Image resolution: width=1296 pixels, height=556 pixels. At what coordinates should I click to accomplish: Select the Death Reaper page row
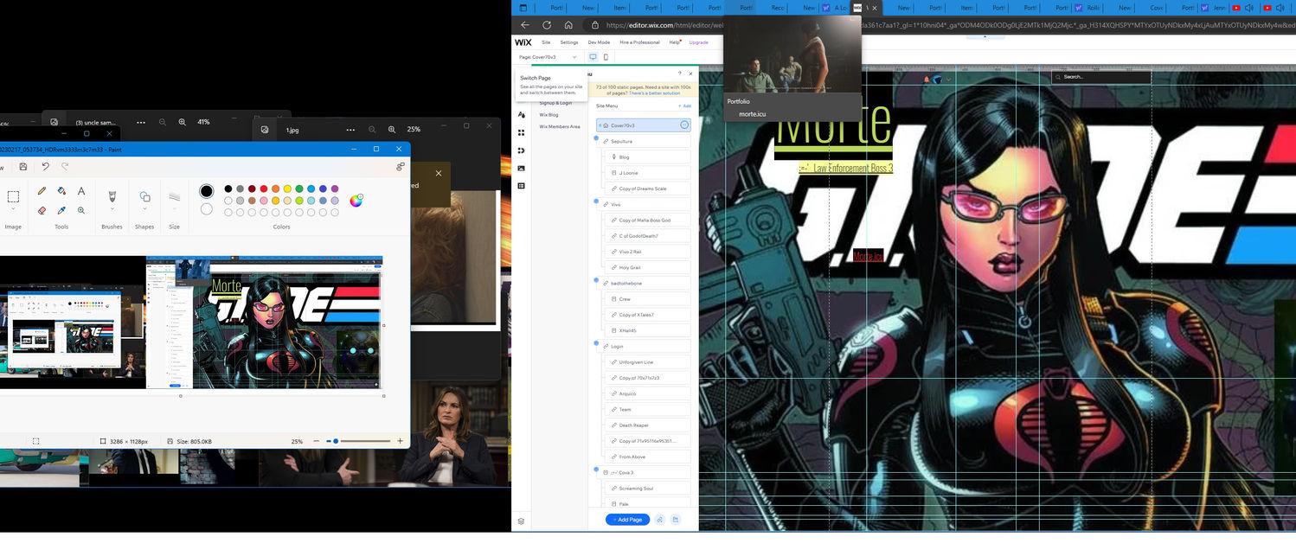pyautogui.click(x=650, y=425)
